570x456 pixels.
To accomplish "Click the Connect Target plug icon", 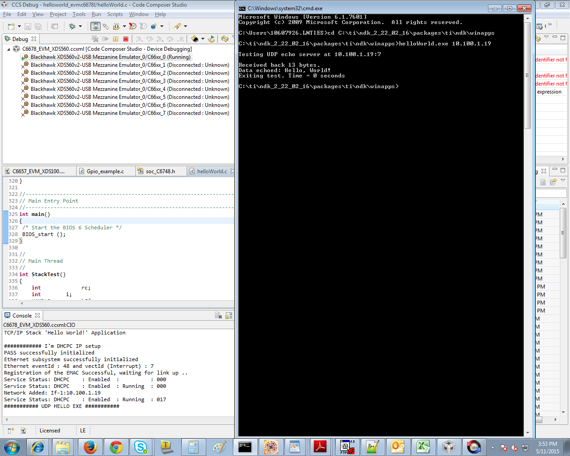I will (106, 26).
